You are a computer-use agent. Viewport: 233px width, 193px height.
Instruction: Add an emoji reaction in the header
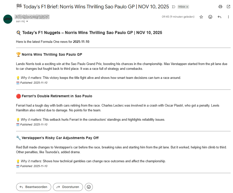(x=210, y=17)
